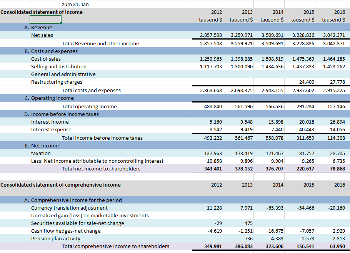The width and height of the screenshot is (350, 253).
Task: Select the 2015 Interest expense value 40.443
Action: tap(307, 130)
